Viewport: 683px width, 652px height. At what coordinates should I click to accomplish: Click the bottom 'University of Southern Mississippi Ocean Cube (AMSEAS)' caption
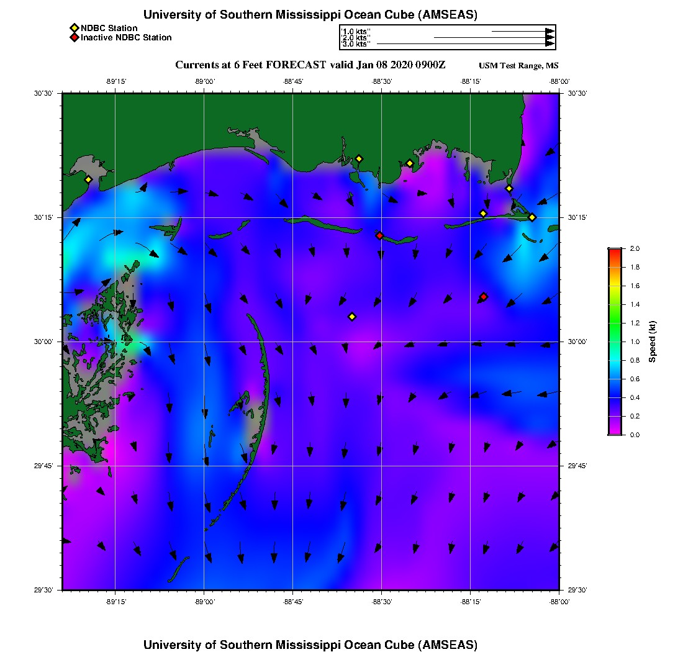pos(310,645)
